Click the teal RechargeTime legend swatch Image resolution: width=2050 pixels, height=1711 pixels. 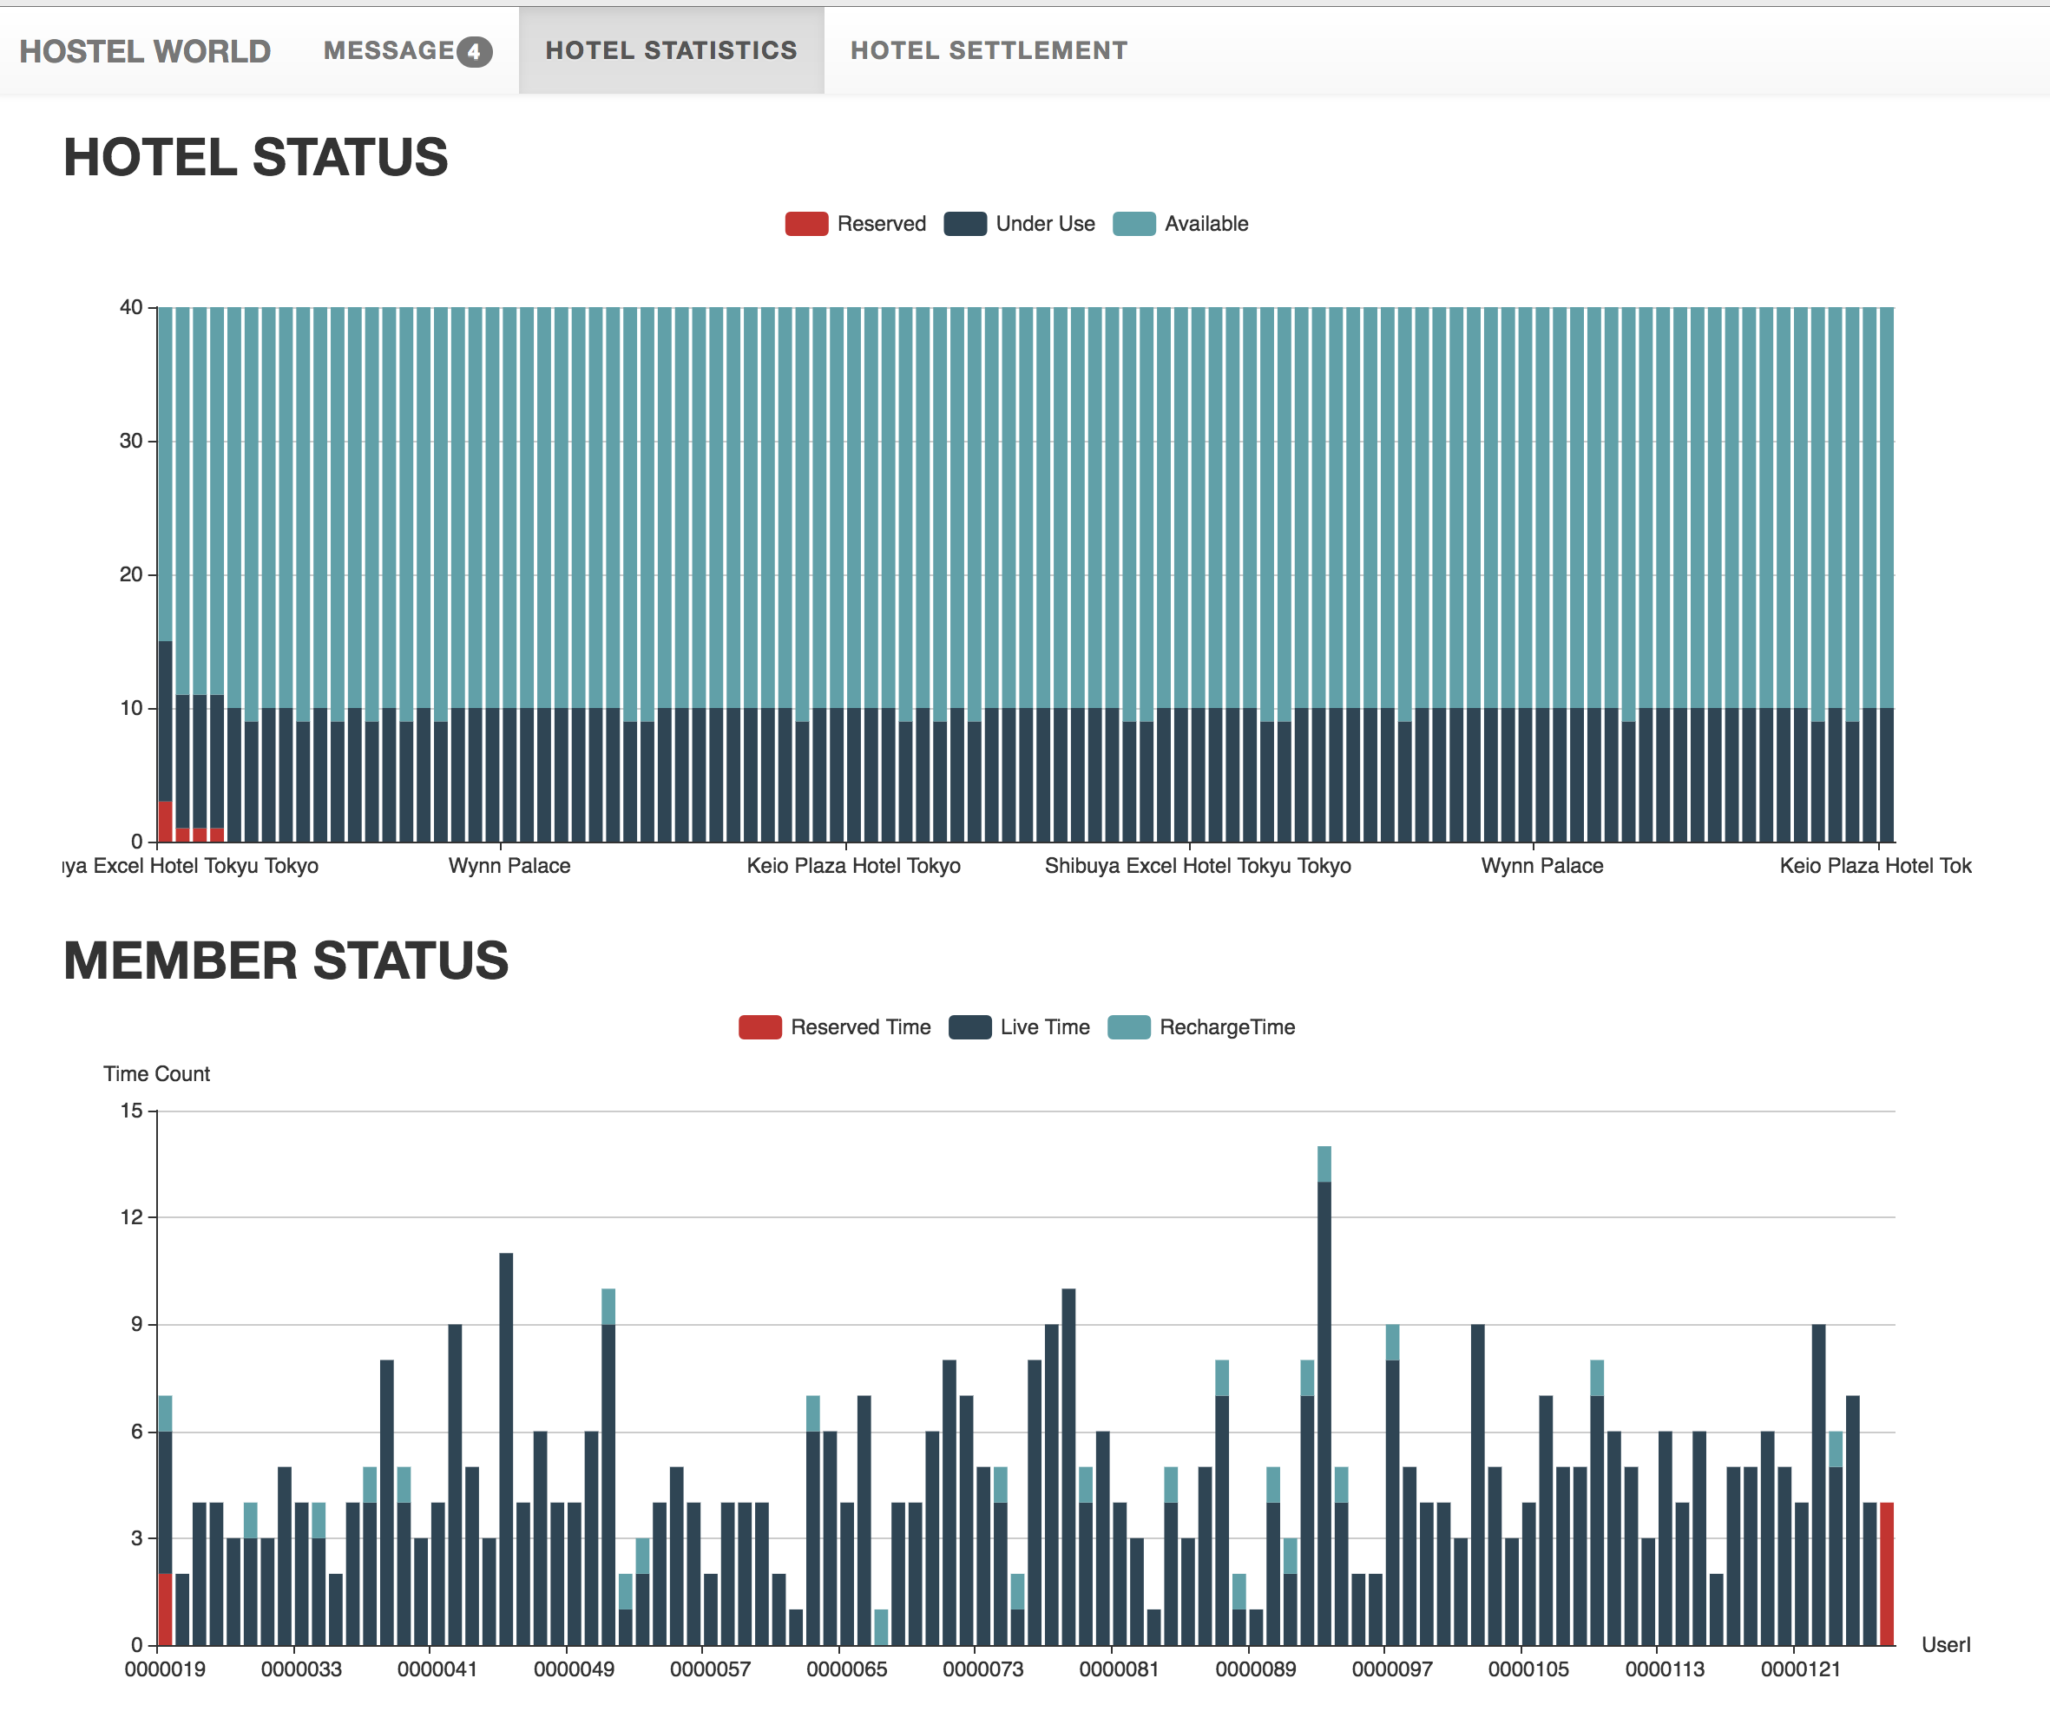tap(1128, 1026)
